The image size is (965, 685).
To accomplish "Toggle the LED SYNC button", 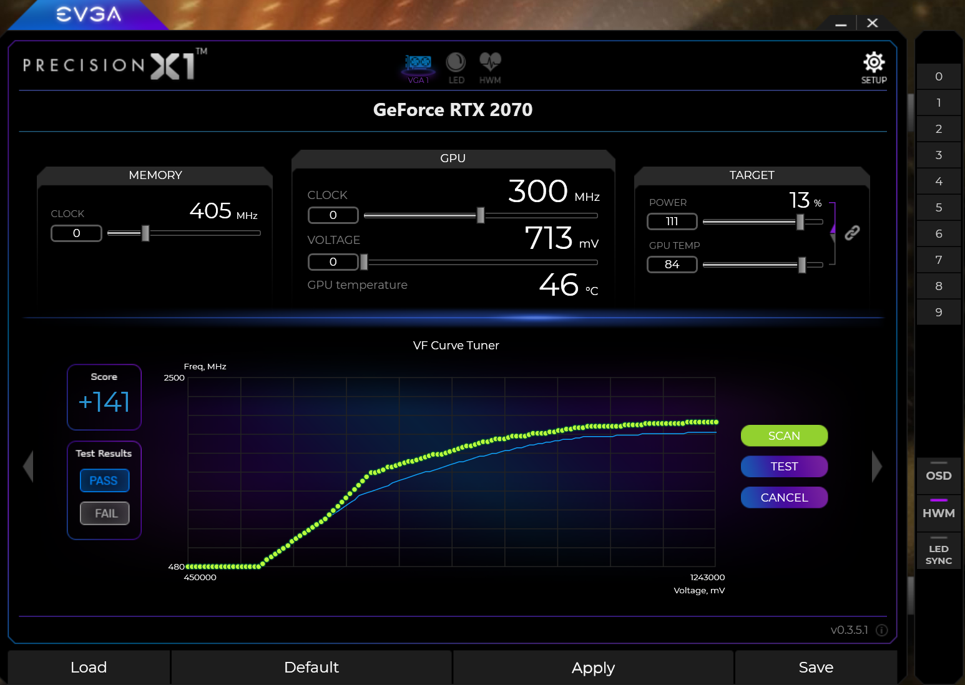I will (x=939, y=551).
